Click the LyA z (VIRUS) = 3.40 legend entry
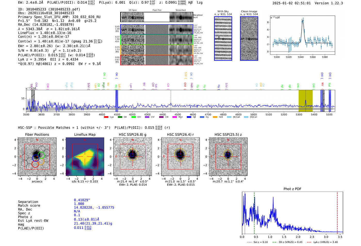The height and width of the screenshot is (246, 361). pos(322,242)
